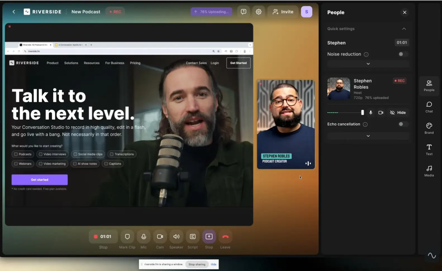Click Contact Sales link
The image size is (442, 271).
tap(196, 63)
